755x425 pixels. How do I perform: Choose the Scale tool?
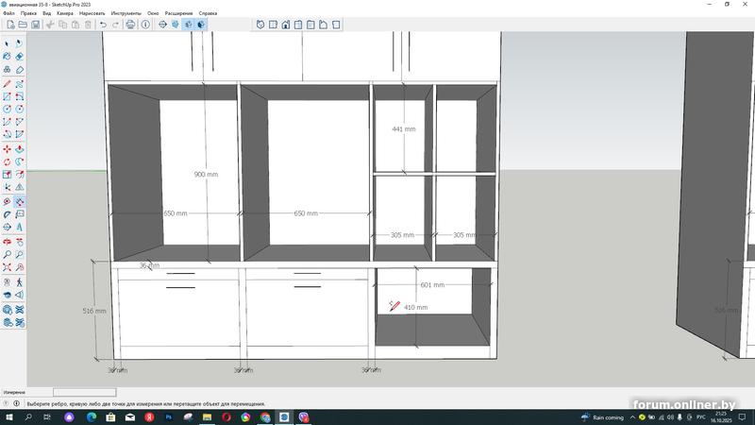[7, 174]
